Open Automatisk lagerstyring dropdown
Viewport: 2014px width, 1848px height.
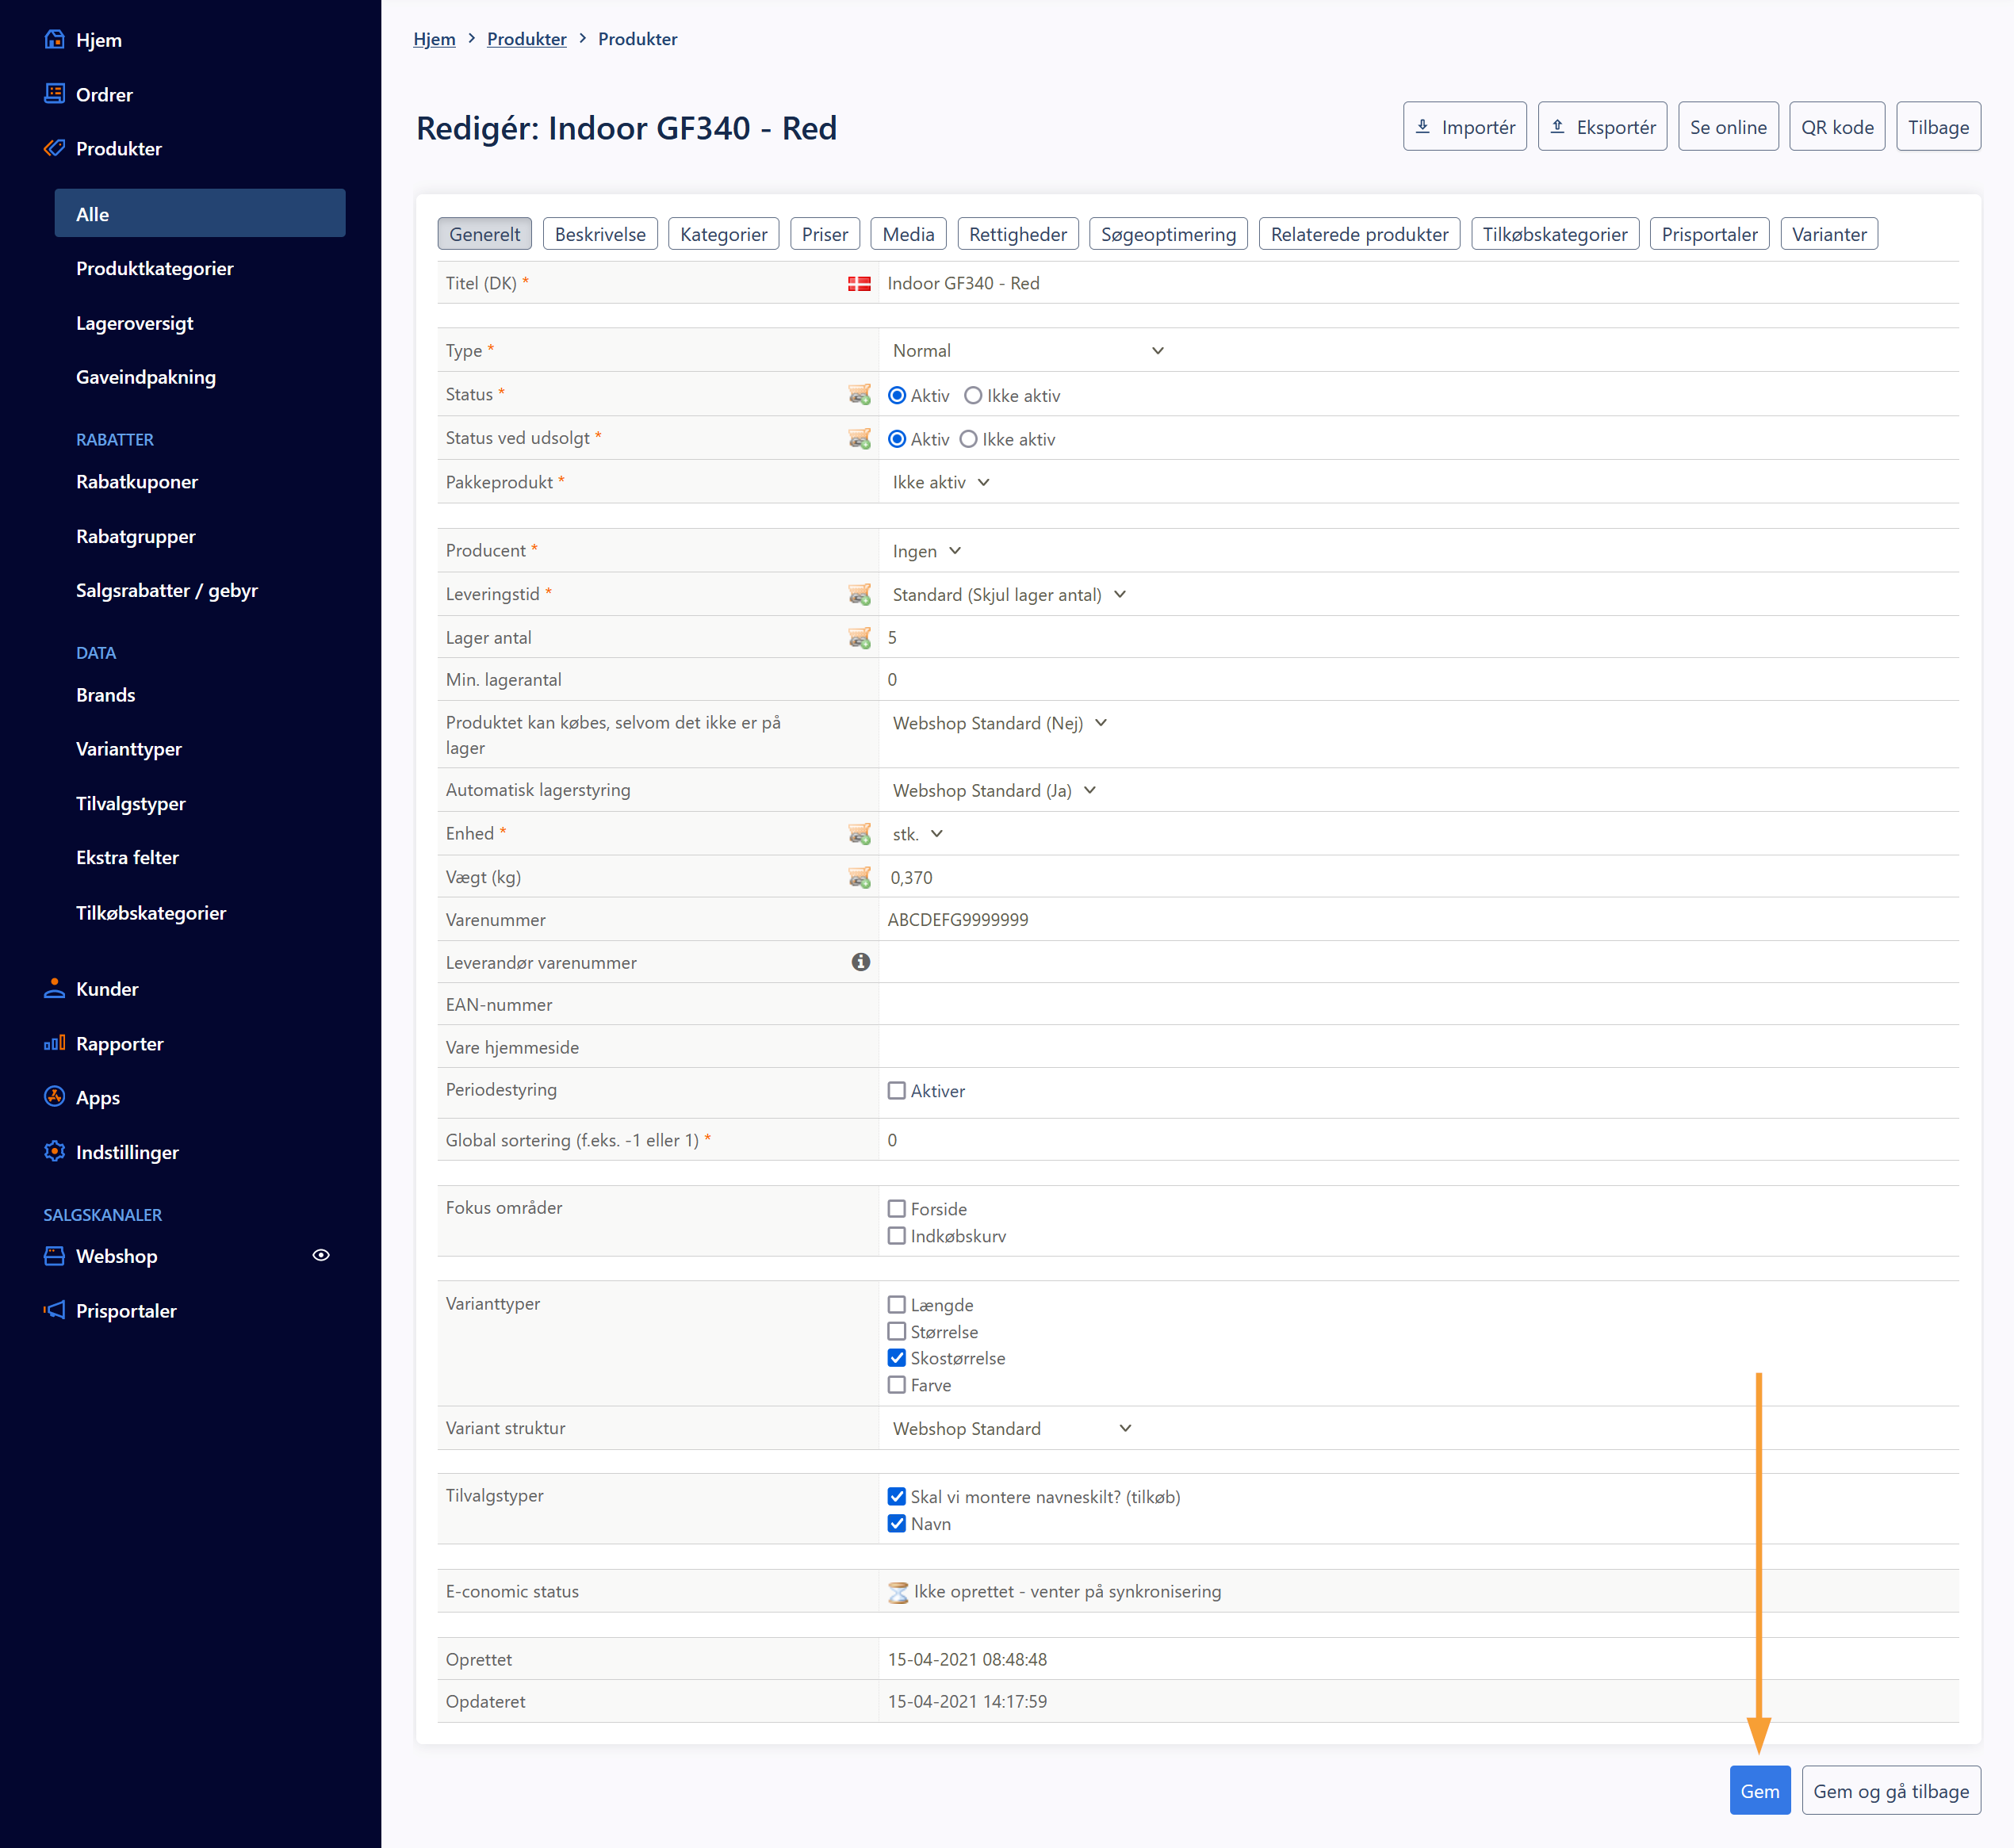[994, 791]
